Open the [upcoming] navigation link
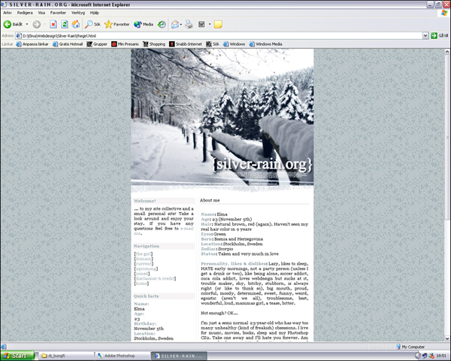This screenshot has width=451, height=361. click(146, 268)
